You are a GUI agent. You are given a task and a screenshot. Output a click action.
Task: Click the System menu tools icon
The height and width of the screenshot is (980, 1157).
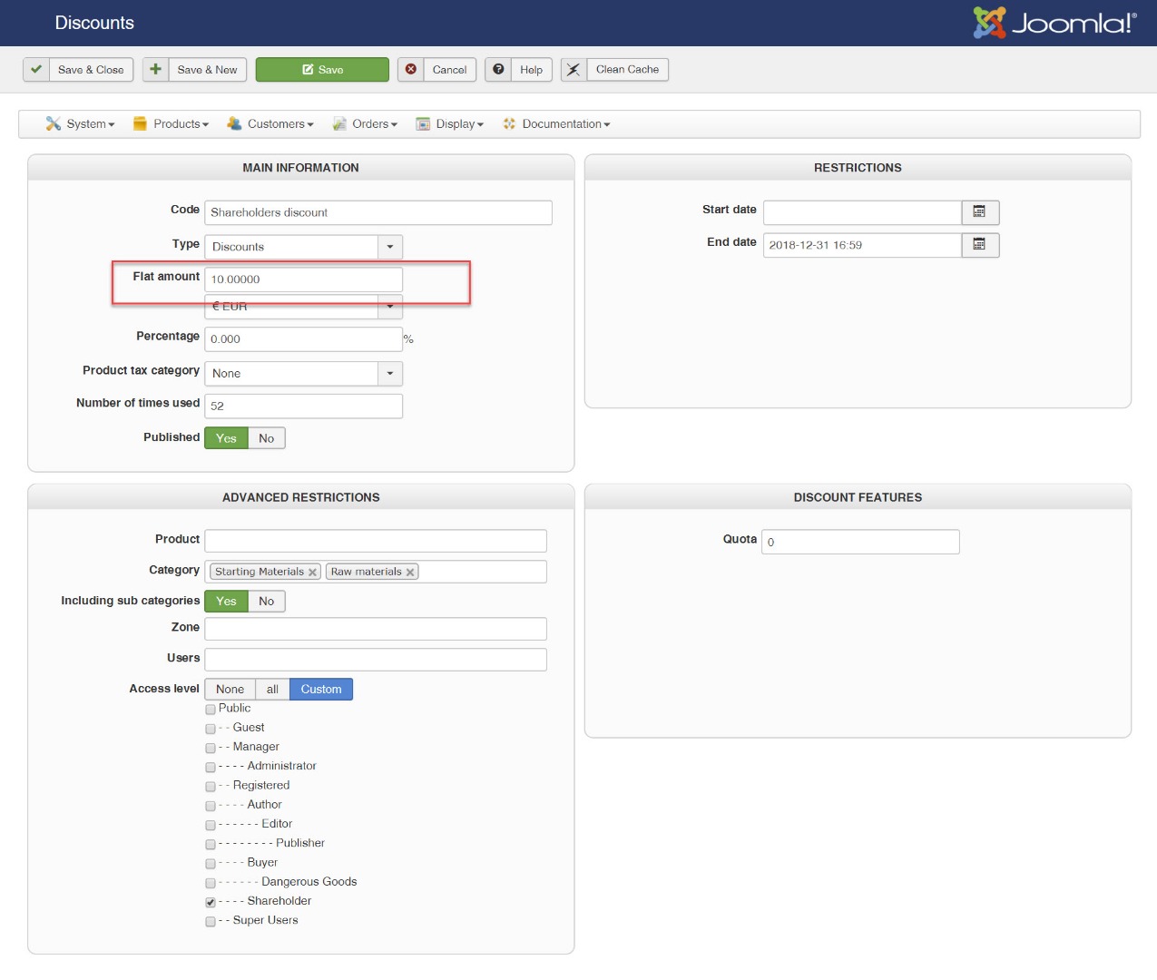(54, 124)
